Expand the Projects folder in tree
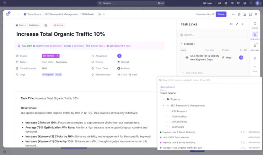Image resolution: width=263 pixels, height=155 pixels. click(163, 99)
